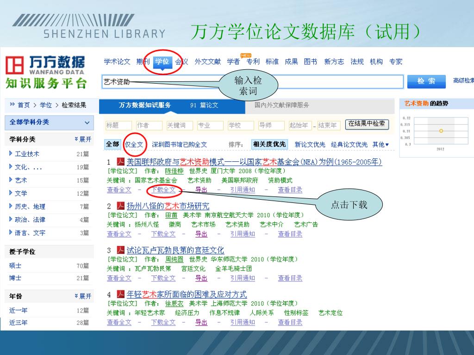This screenshot has width=474, height=355.
Task: Select 深圳图书馆已购全文 filter
Action: tap(179, 145)
